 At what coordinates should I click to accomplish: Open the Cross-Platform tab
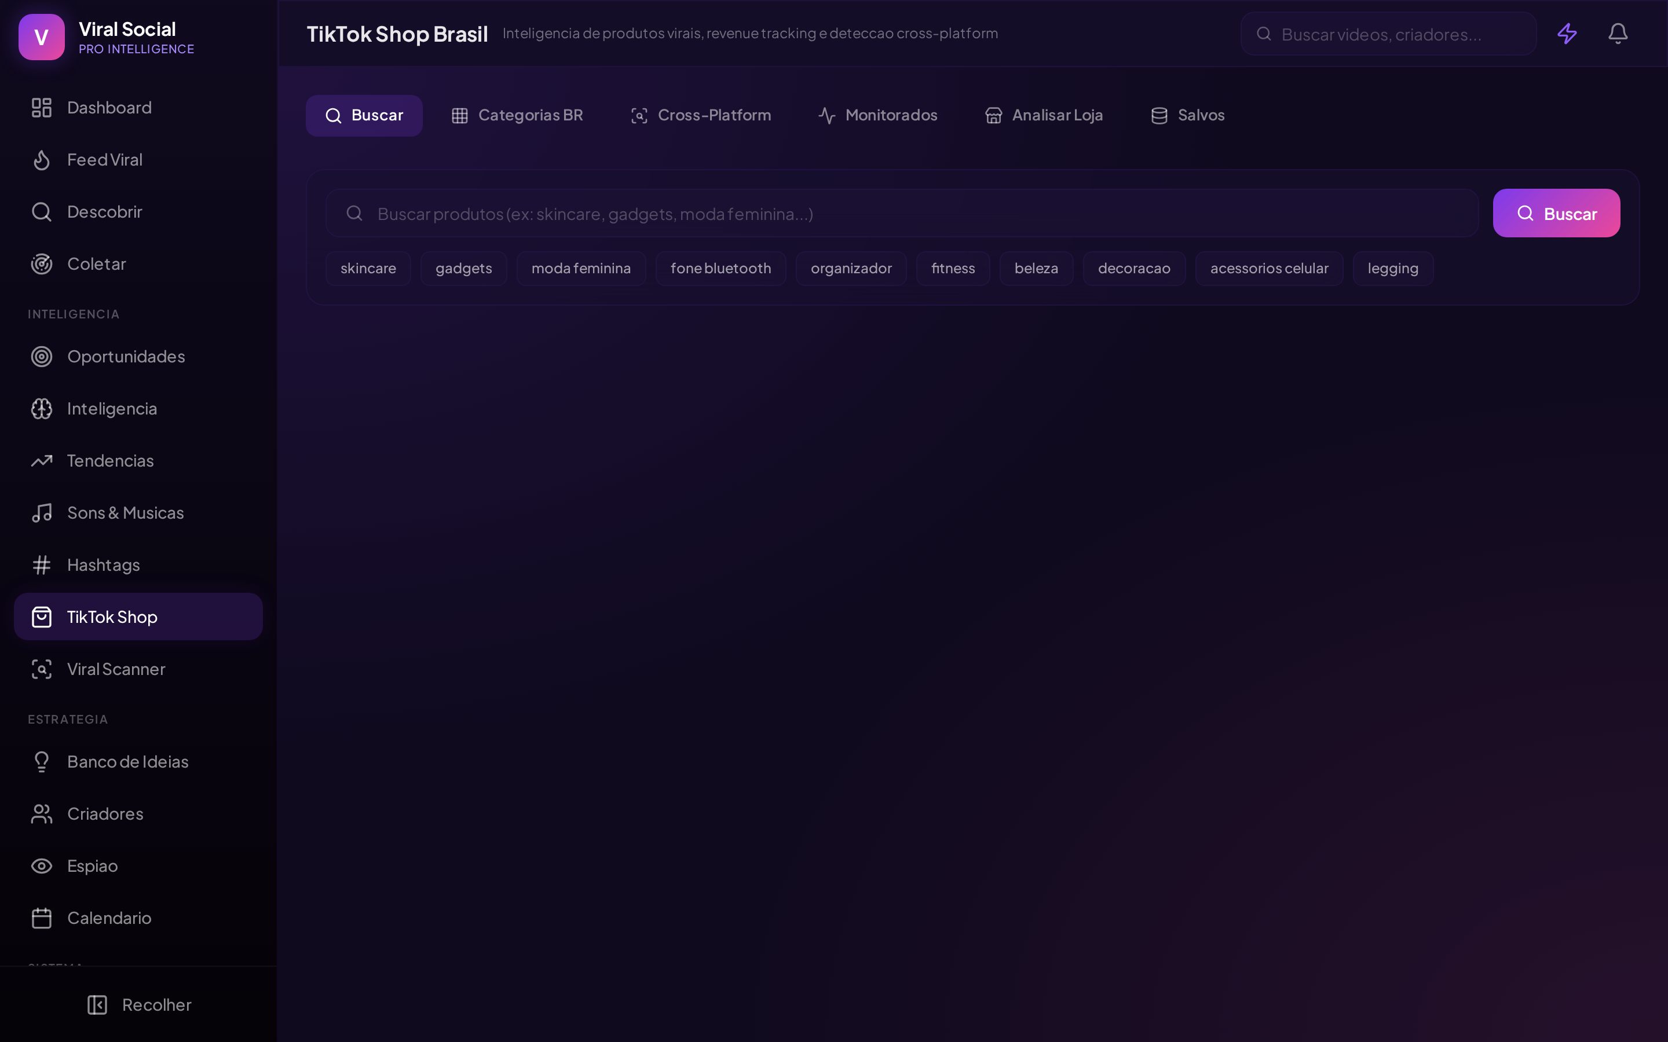(x=700, y=115)
